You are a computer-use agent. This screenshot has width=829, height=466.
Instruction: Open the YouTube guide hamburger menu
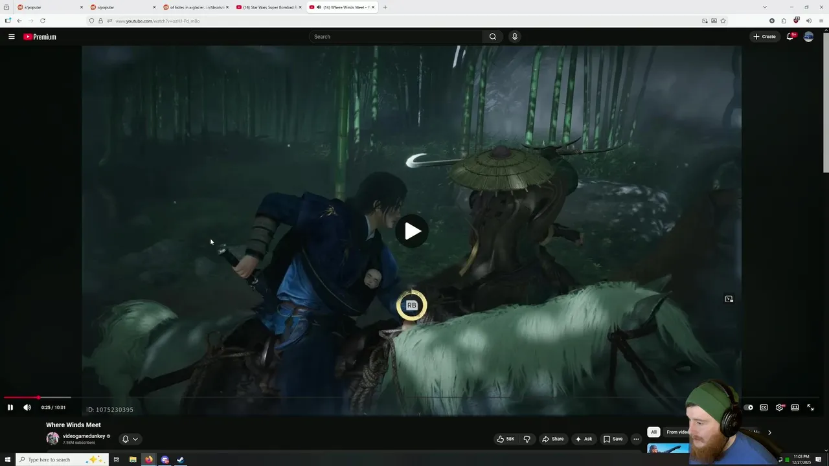[x=11, y=37]
